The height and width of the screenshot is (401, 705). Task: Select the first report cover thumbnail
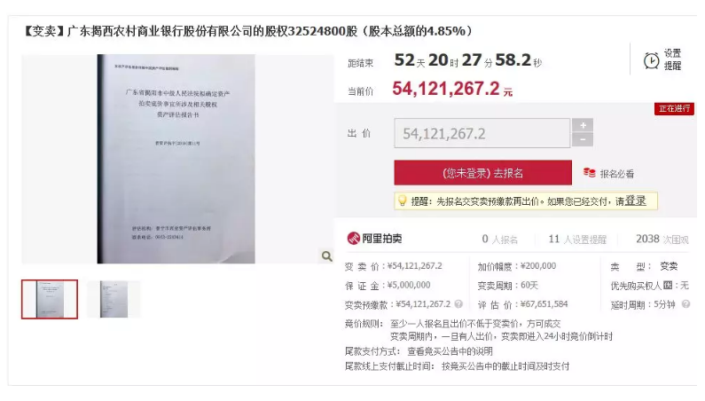click(x=50, y=299)
